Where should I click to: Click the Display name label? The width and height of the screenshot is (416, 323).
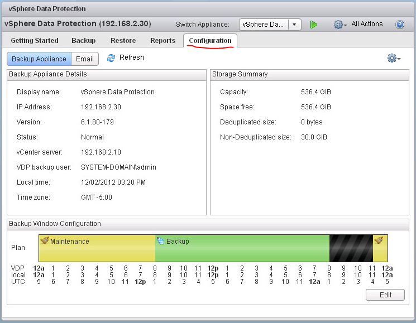tap(39, 92)
